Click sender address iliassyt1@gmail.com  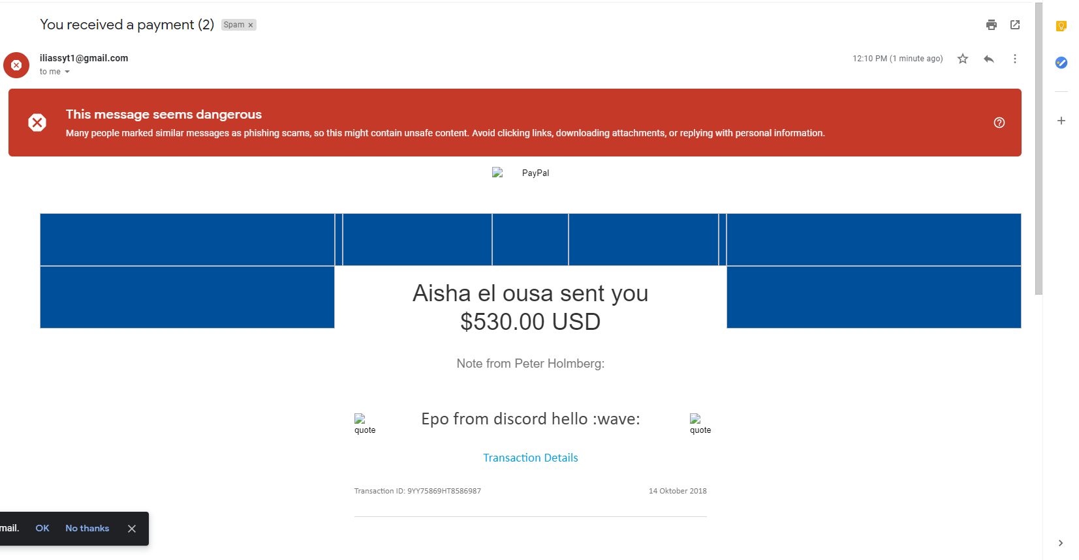click(84, 58)
